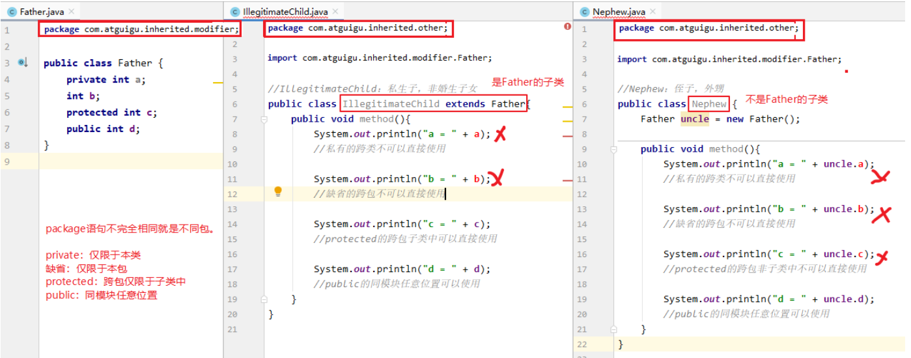Click line number 21 in IllegitimateChild.java gutter

(x=232, y=329)
